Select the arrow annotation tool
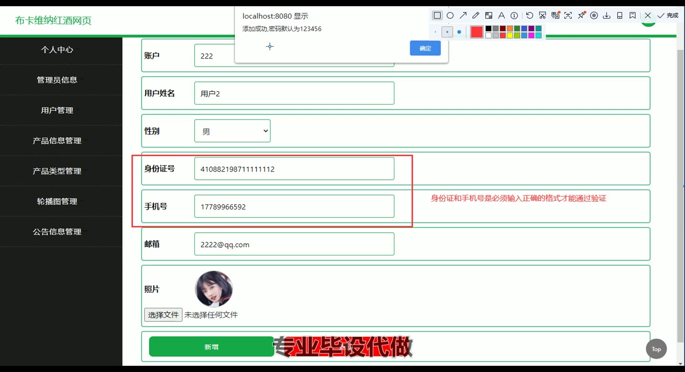Image resolution: width=685 pixels, height=372 pixels. pos(463,15)
